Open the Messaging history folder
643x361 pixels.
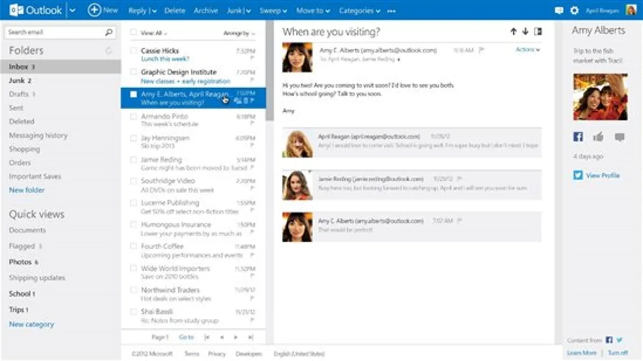coord(38,135)
